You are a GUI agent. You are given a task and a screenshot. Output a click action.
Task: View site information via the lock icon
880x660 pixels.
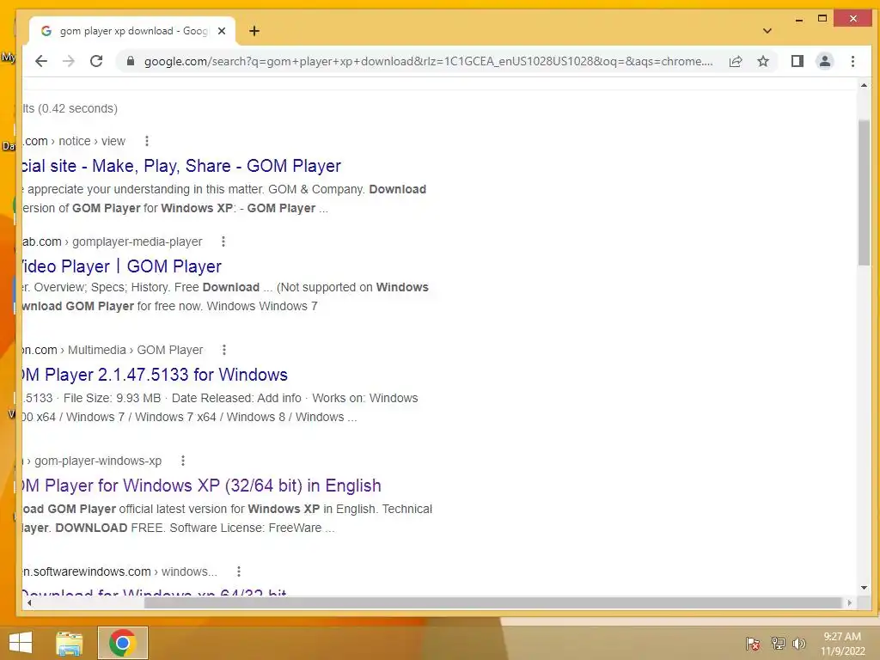coord(131,61)
